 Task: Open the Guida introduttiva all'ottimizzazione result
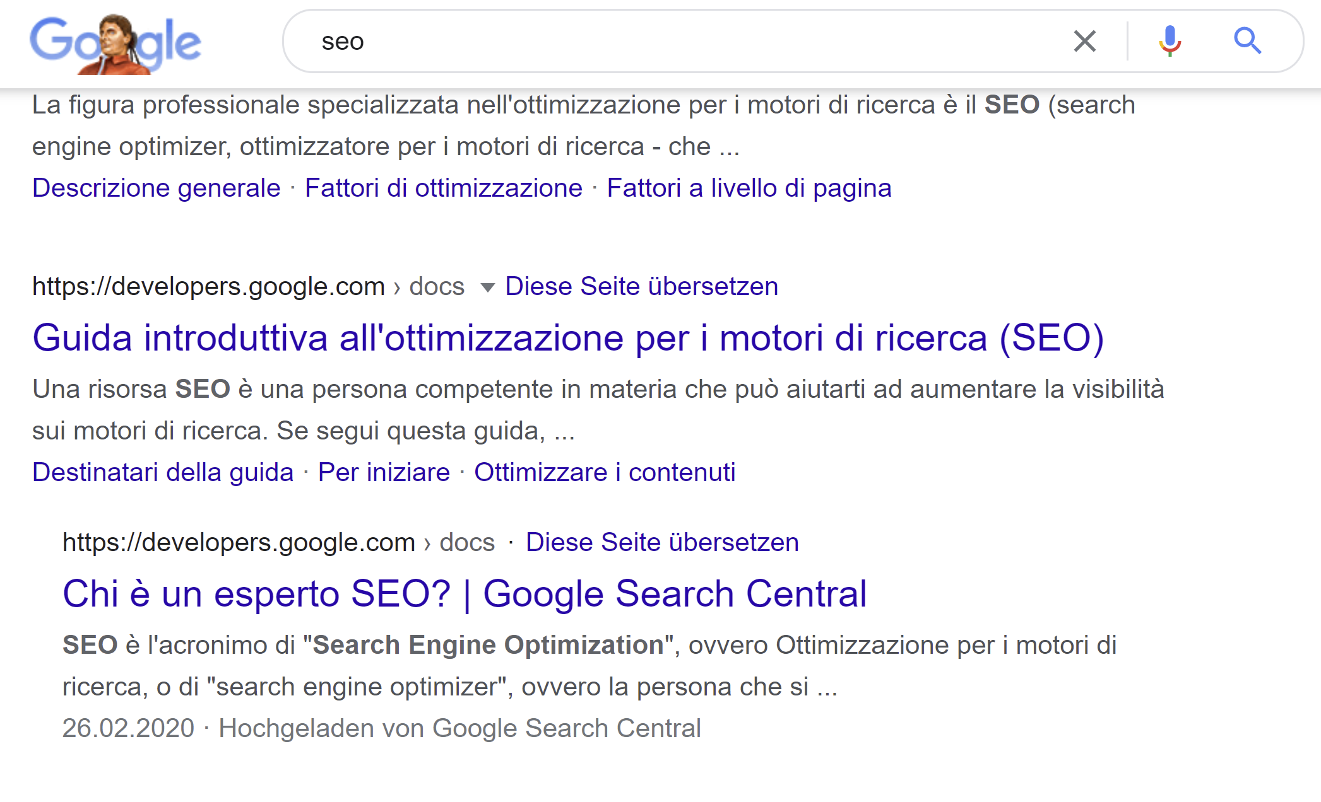(568, 340)
